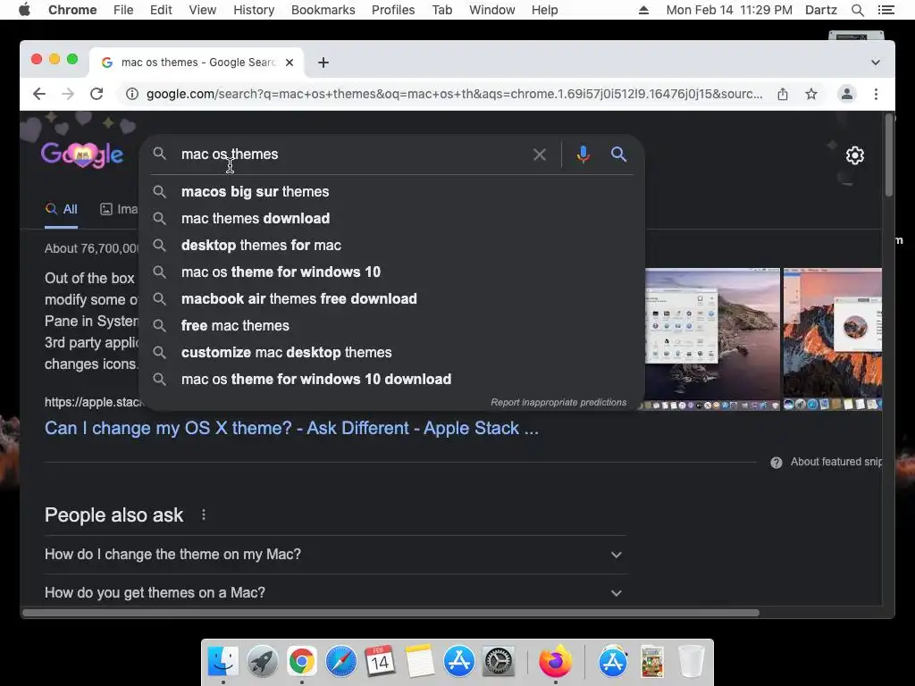
Task: Open Safari from the Dock
Action: 341,662
